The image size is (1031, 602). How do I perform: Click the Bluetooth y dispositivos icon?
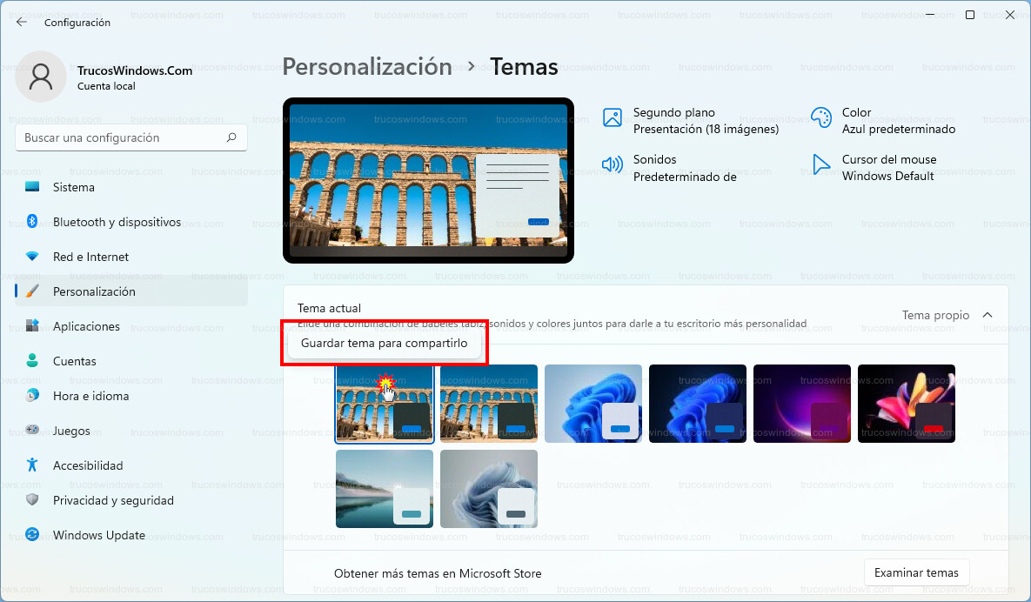[x=33, y=222]
